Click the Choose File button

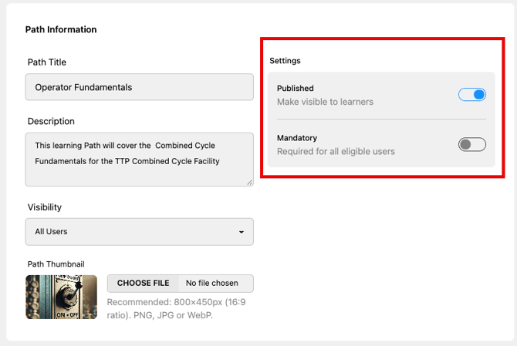click(143, 284)
